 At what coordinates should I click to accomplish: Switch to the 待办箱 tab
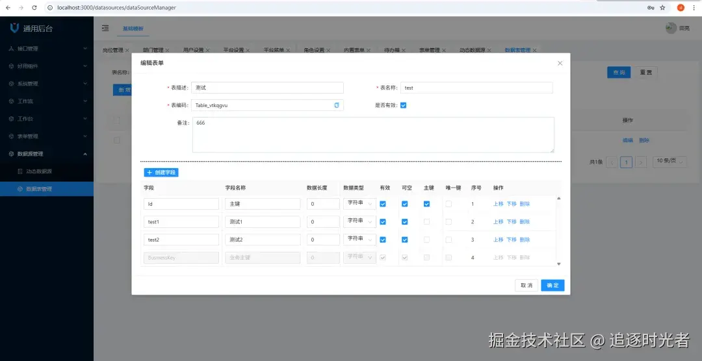[x=392, y=50]
